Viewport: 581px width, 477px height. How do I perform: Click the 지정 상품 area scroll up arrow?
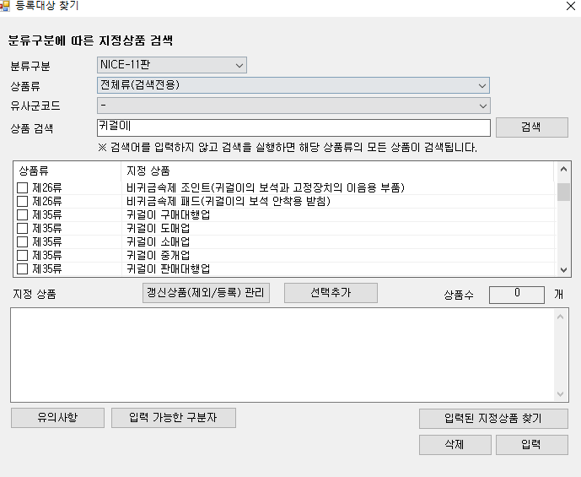pos(561,317)
